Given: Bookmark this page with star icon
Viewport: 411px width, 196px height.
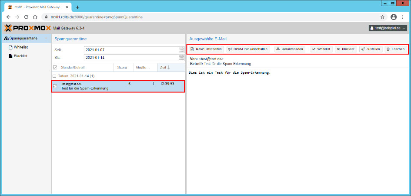Looking at the screenshot, I should tap(382, 17).
